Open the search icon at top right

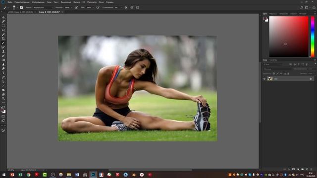coord(302,7)
